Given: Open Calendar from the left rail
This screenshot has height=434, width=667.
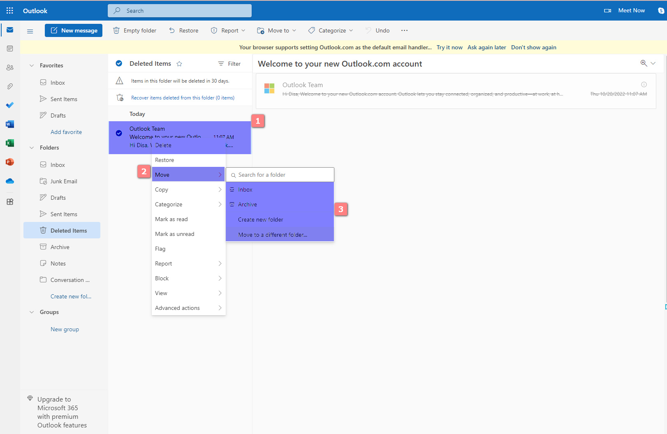Looking at the screenshot, I should [x=10, y=48].
